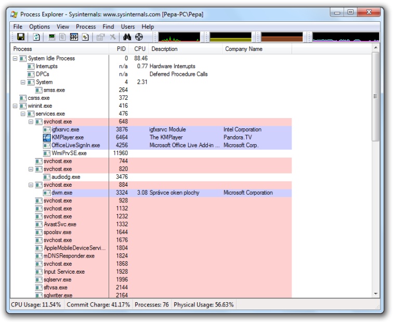This screenshot has width=395, height=322.
Task: Open the Process menu
Action: 86,27
